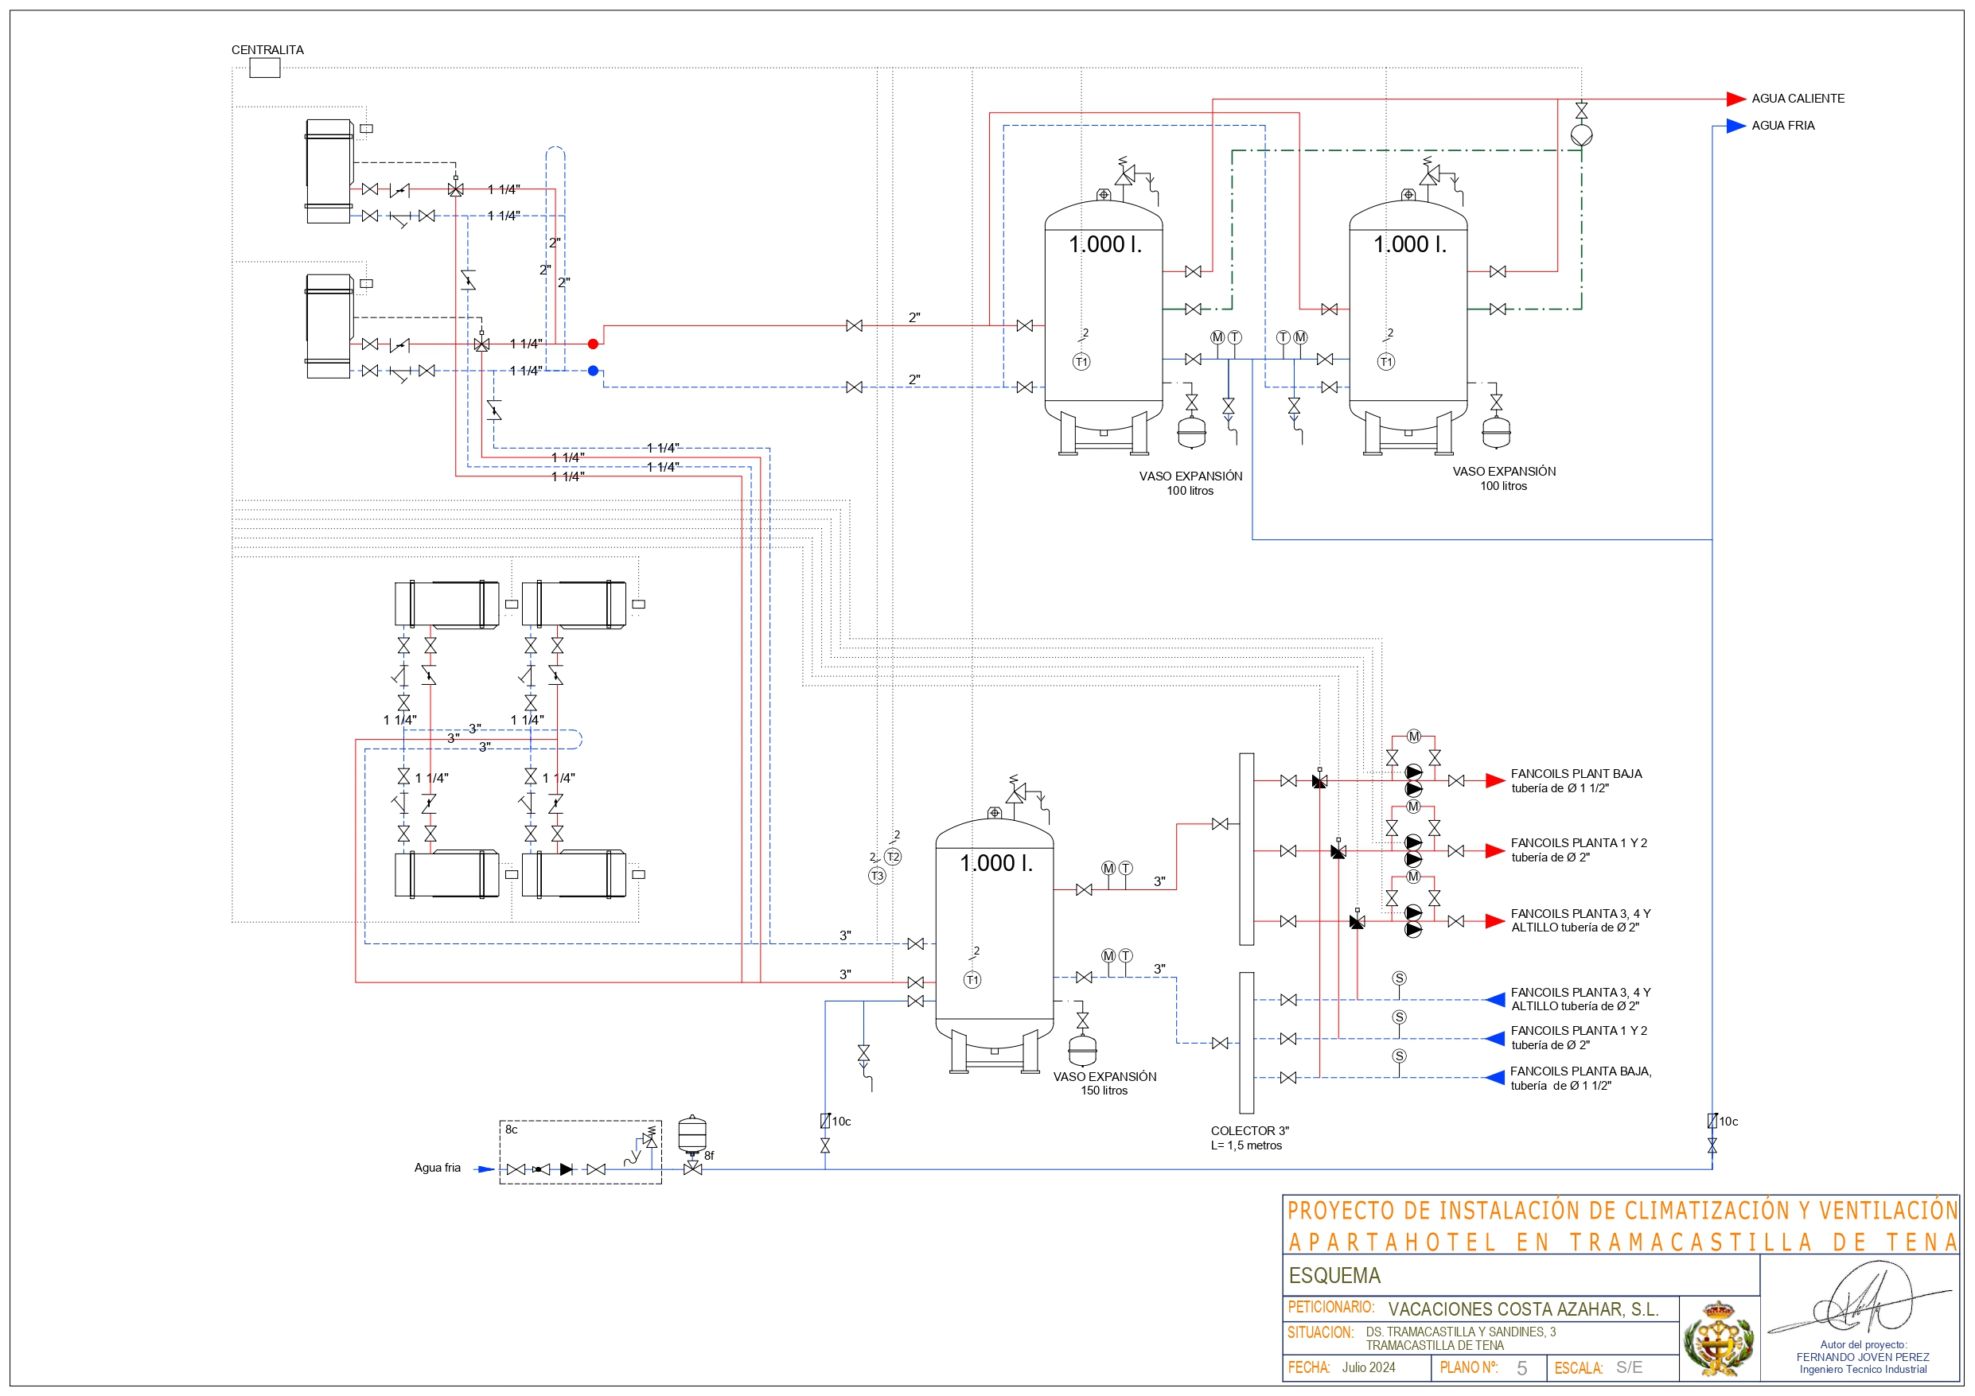Click the 10c filter symbol at far right
Image resolution: width=1975 pixels, height=1396 pixels.
click(1712, 1121)
